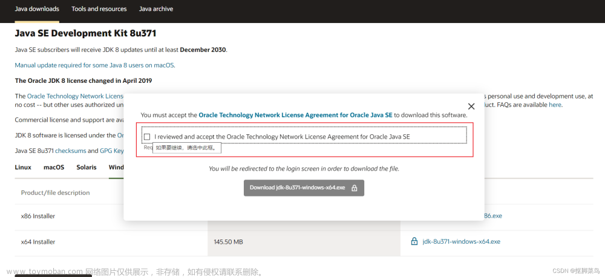Image resolution: width=605 pixels, height=277 pixels.
Task: Select the x86 Installer row label
Action: click(38, 216)
